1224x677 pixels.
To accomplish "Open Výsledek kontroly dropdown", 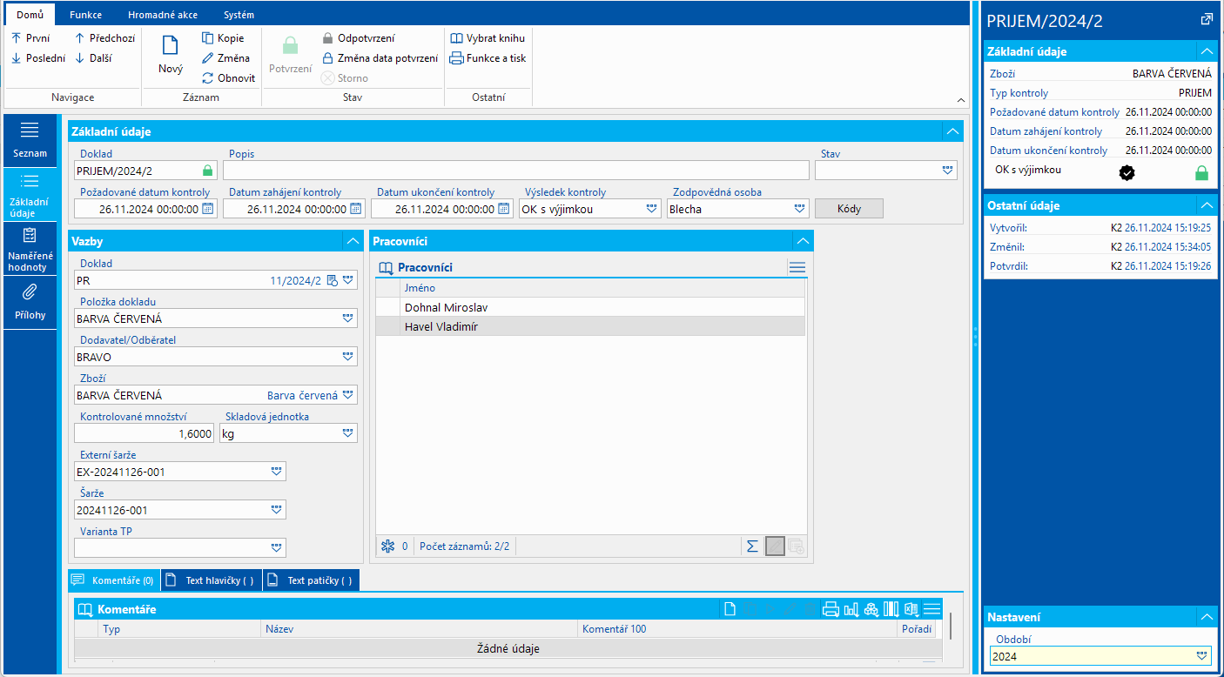I will 652,209.
